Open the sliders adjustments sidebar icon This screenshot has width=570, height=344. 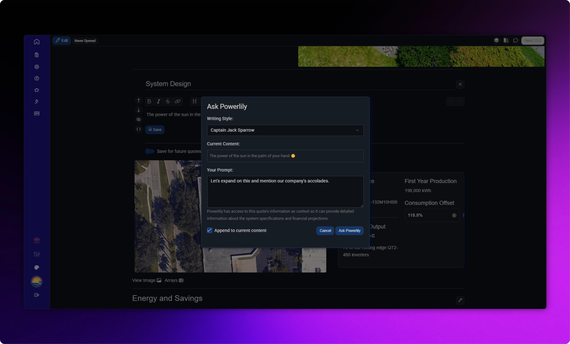37,254
